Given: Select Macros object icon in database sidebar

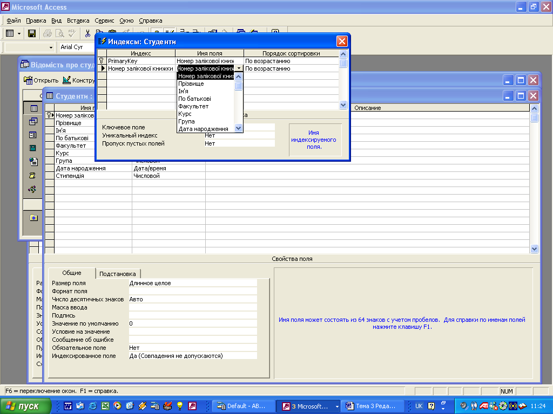Looking at the screenshot, I should pos(33,175).
